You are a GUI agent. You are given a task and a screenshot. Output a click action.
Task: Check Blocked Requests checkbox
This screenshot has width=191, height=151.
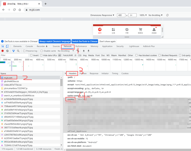pos(159,55)
